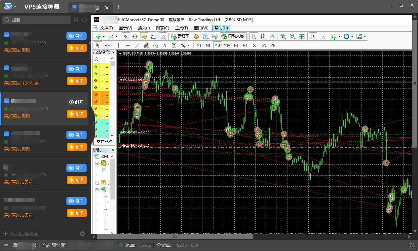418x251 pixels.
Task: Open VPS app logo dropdown arrow
Action: (x=15, y=7)
